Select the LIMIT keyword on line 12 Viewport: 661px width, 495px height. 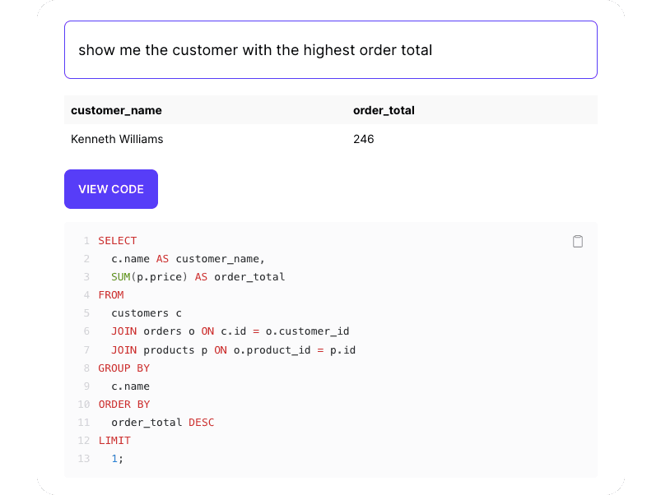(x=114, y=440)
